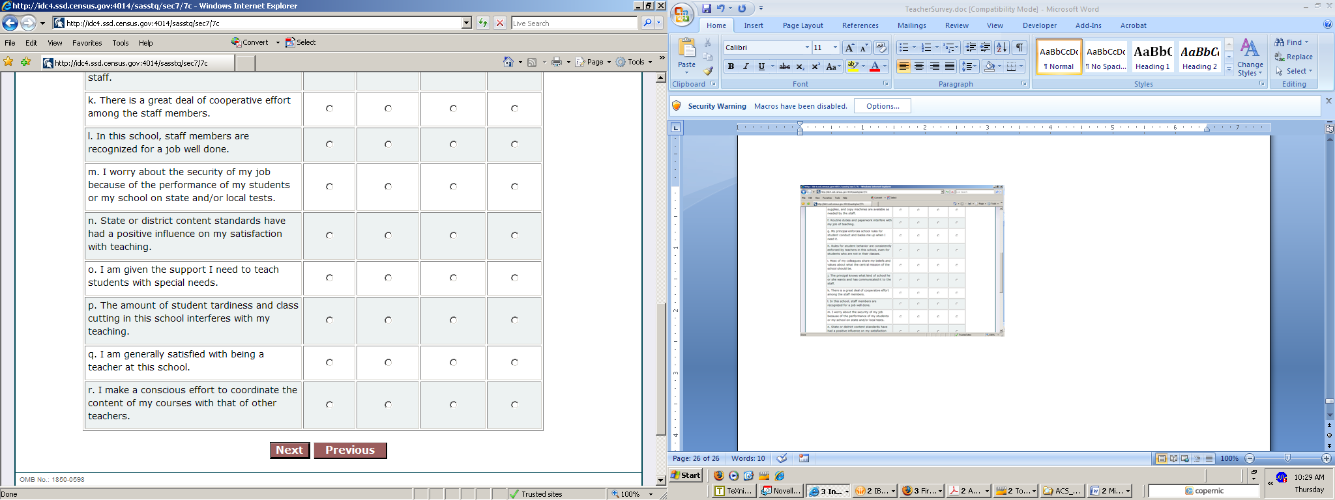Apply Superscript formatting in Word
The height and width of the screenshot is (500, 1335).
(815, 66)
